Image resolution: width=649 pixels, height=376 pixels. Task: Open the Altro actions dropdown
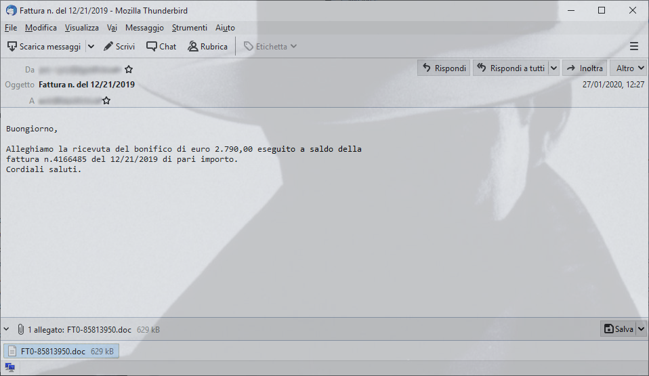(x=629, y=68)
